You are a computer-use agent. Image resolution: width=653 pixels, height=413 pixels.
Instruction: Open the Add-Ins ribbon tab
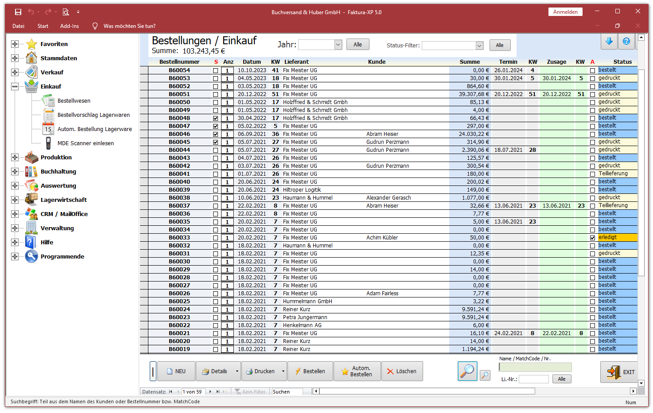tap(70, 26)
